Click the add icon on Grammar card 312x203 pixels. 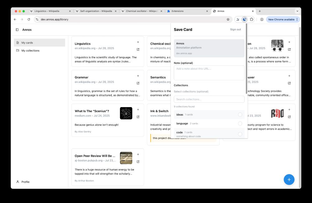138,76
